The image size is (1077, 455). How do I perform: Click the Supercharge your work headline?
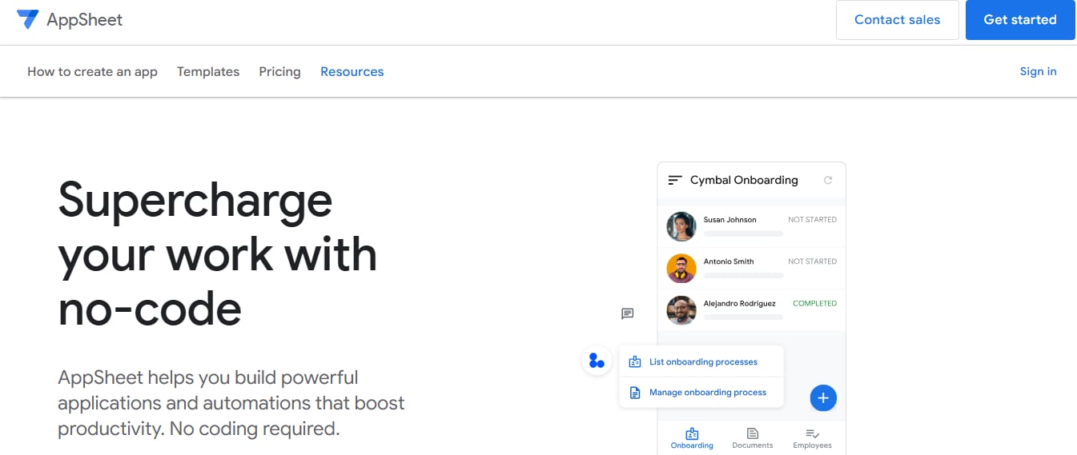tap(218, 253)
